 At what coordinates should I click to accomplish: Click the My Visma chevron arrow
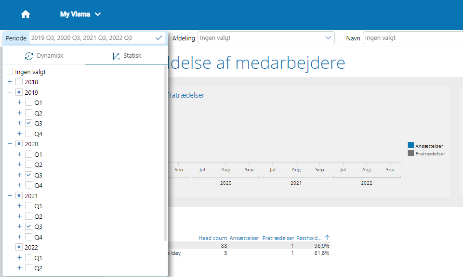pos(98,14)
